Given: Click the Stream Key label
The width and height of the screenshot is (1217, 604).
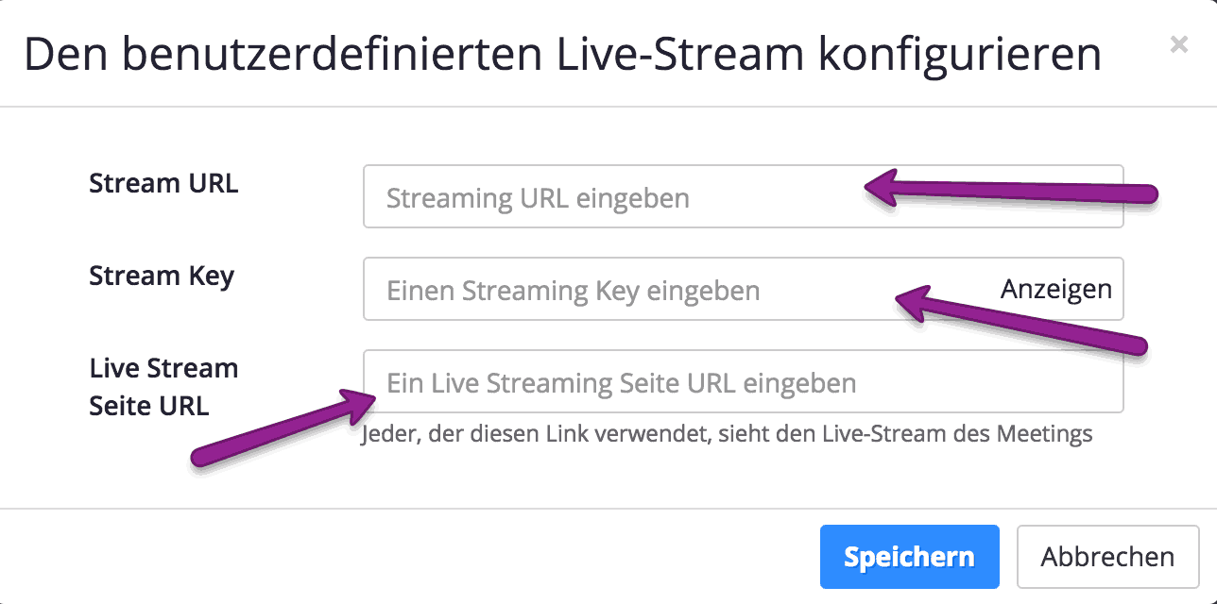Looking at the screenshot, I should pyautogui.click(x=162, y=277).
